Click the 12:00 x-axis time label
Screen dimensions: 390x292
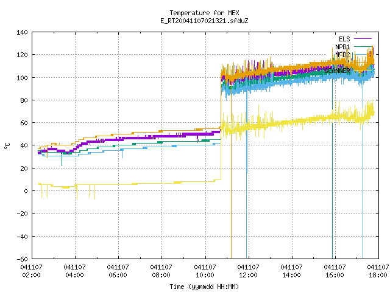248,276
